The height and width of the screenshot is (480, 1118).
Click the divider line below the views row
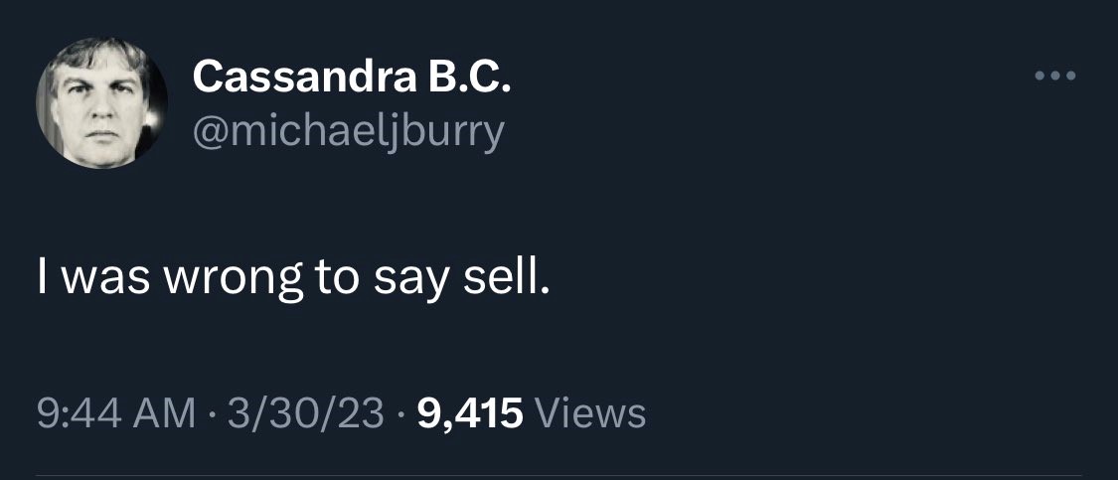[559, 475]
